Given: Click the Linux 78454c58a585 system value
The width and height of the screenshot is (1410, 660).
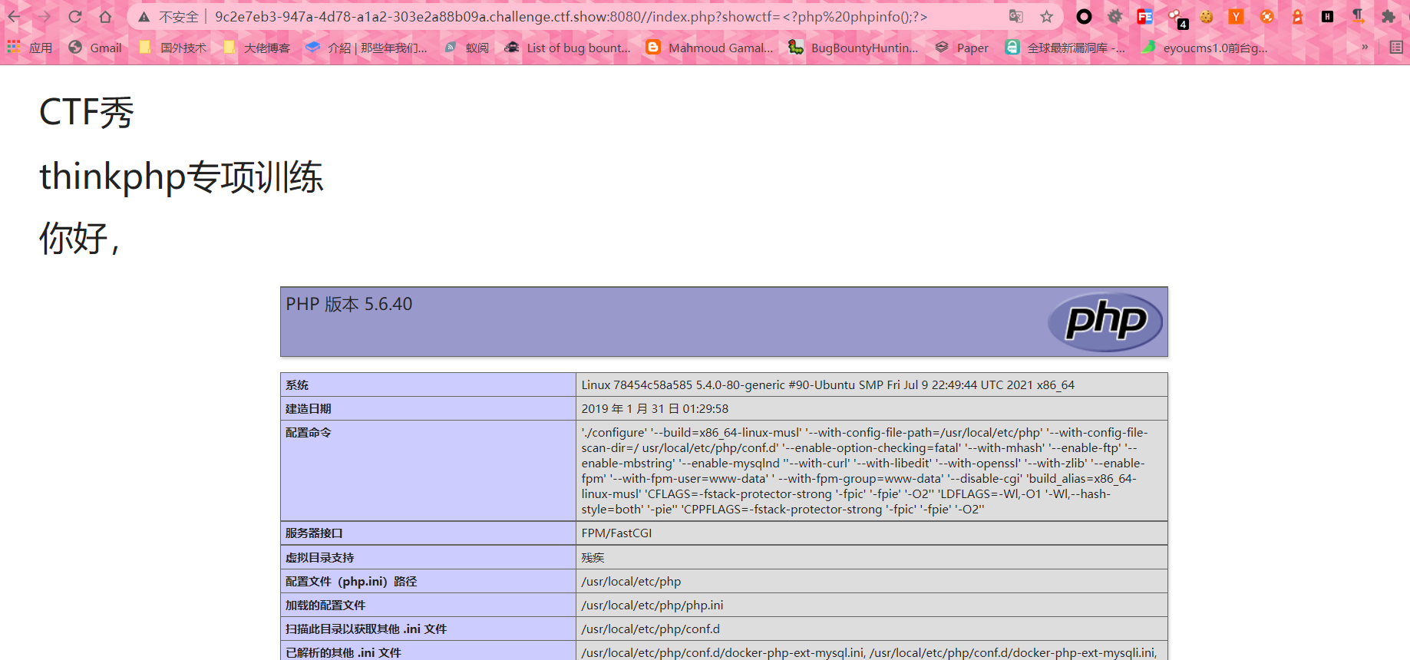Looking at the screenshot, I should (827, 385).
